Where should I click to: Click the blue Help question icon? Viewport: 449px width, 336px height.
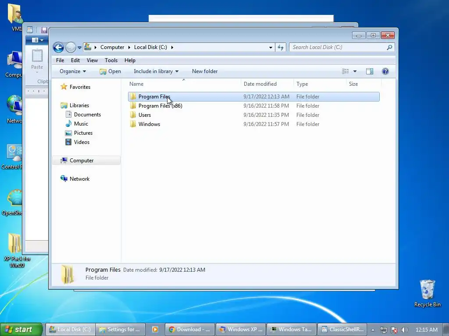[385, 71]
